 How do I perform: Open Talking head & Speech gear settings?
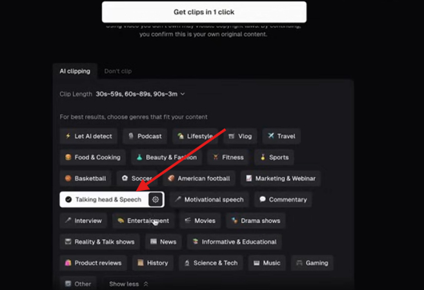tap(156, 200)
